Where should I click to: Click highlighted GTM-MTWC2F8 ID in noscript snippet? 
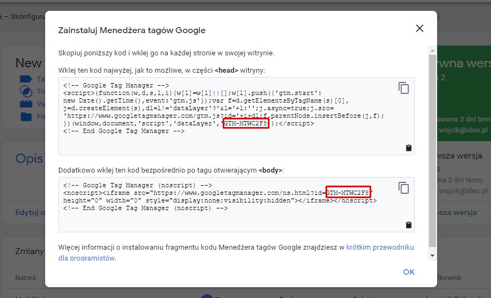[348, 193]
